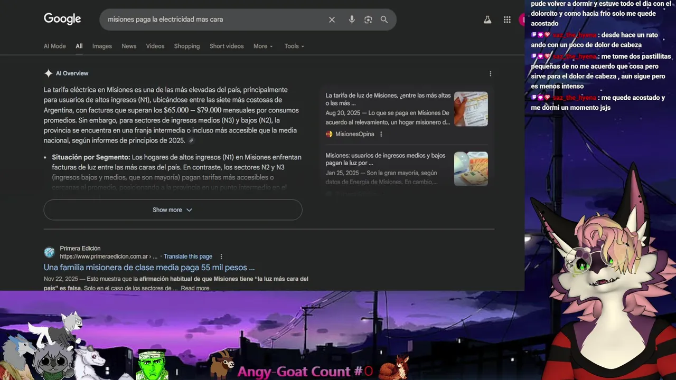Click the 'AI Overview' heading text
The image size is (676, 380).
[x=72, y=73]
